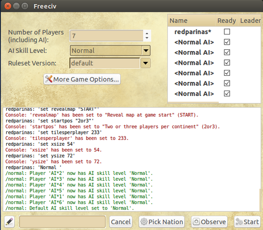The height and width of the screenshot is (230, 263).
Task: Click the Observe button icon
Action: click(x=196, y=222)
